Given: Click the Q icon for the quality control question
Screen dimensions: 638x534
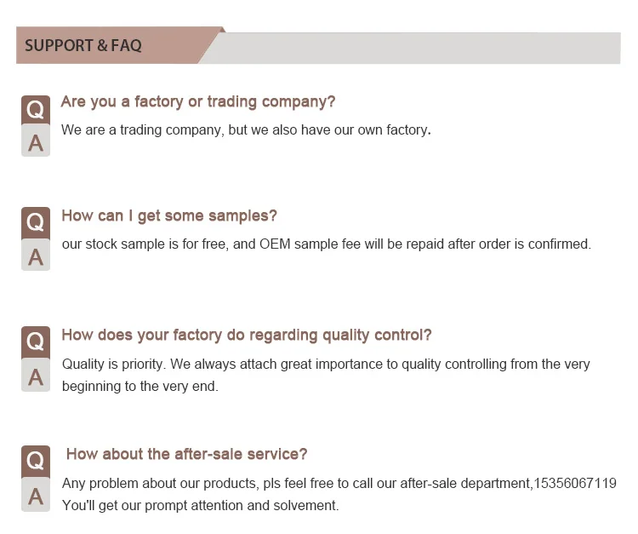Looking at the screenshot, I should pyautogui.click(x=35, y=342).
